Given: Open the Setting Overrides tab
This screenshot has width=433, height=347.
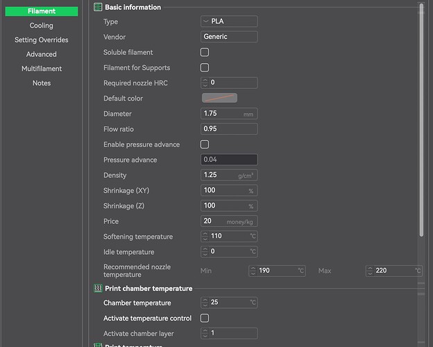Looking at the screenshot, I should point(42,40).
